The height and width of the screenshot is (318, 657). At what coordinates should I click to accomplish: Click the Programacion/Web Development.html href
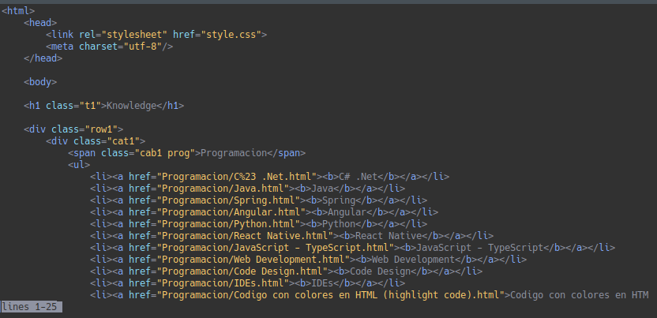point(253,259)
